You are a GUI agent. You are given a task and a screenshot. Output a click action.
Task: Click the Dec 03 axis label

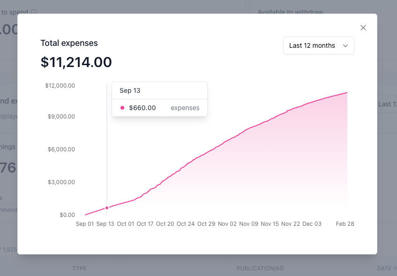312,224
